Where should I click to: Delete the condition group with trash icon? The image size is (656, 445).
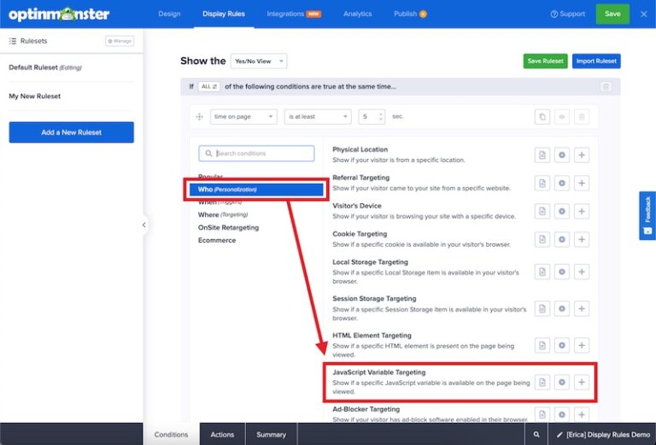click(x=606, y=86)
